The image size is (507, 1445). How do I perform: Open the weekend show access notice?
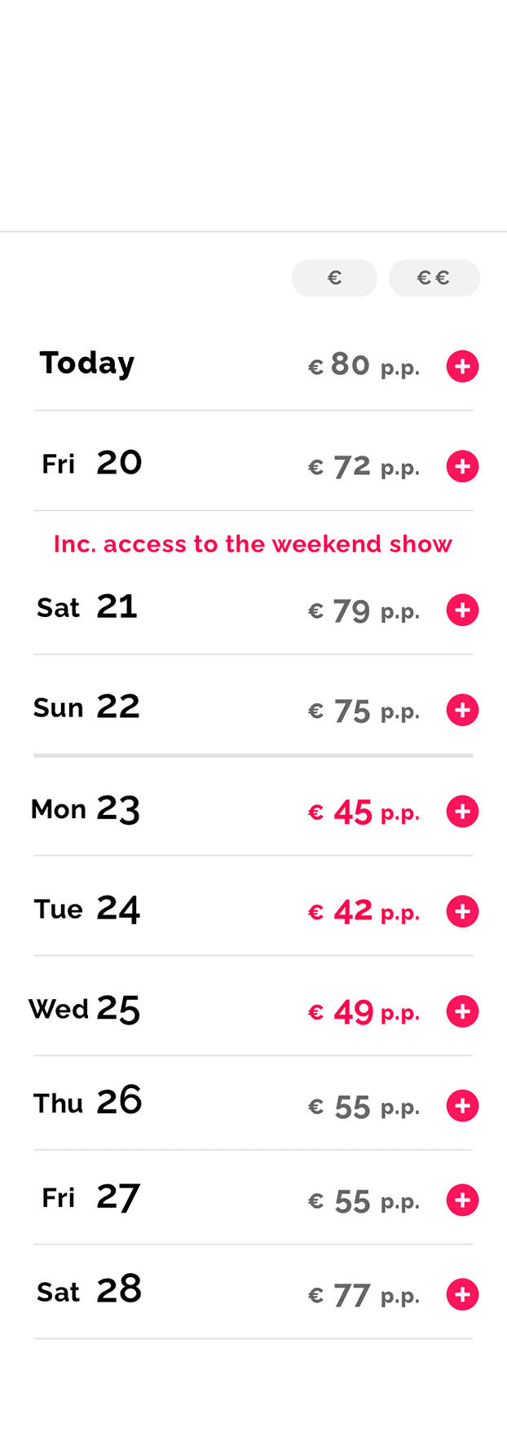[x=253, y=544]
